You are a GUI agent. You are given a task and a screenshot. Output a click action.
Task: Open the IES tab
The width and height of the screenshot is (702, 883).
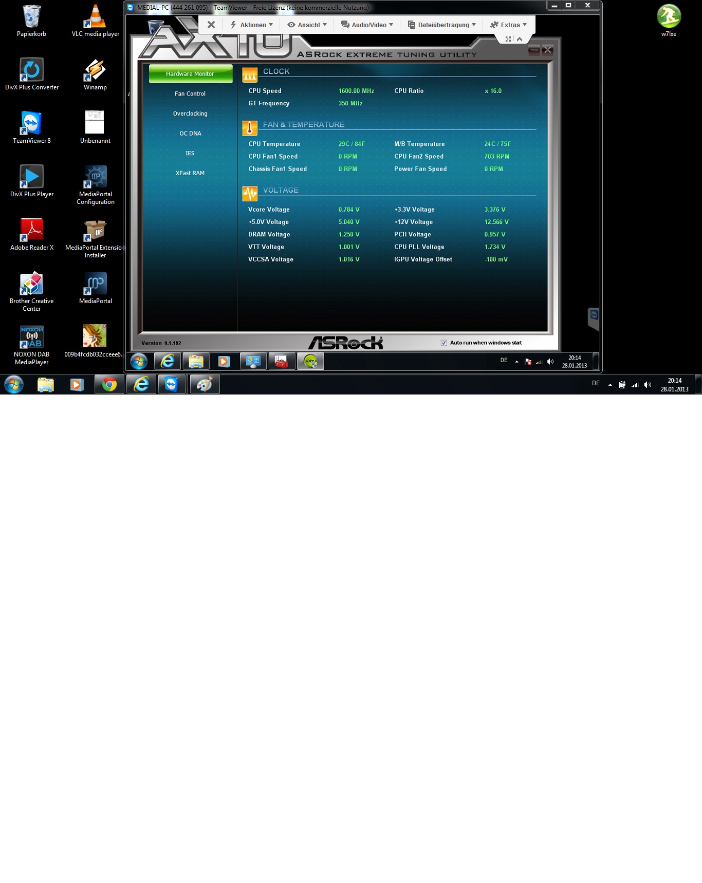click(x=190, y=153)
